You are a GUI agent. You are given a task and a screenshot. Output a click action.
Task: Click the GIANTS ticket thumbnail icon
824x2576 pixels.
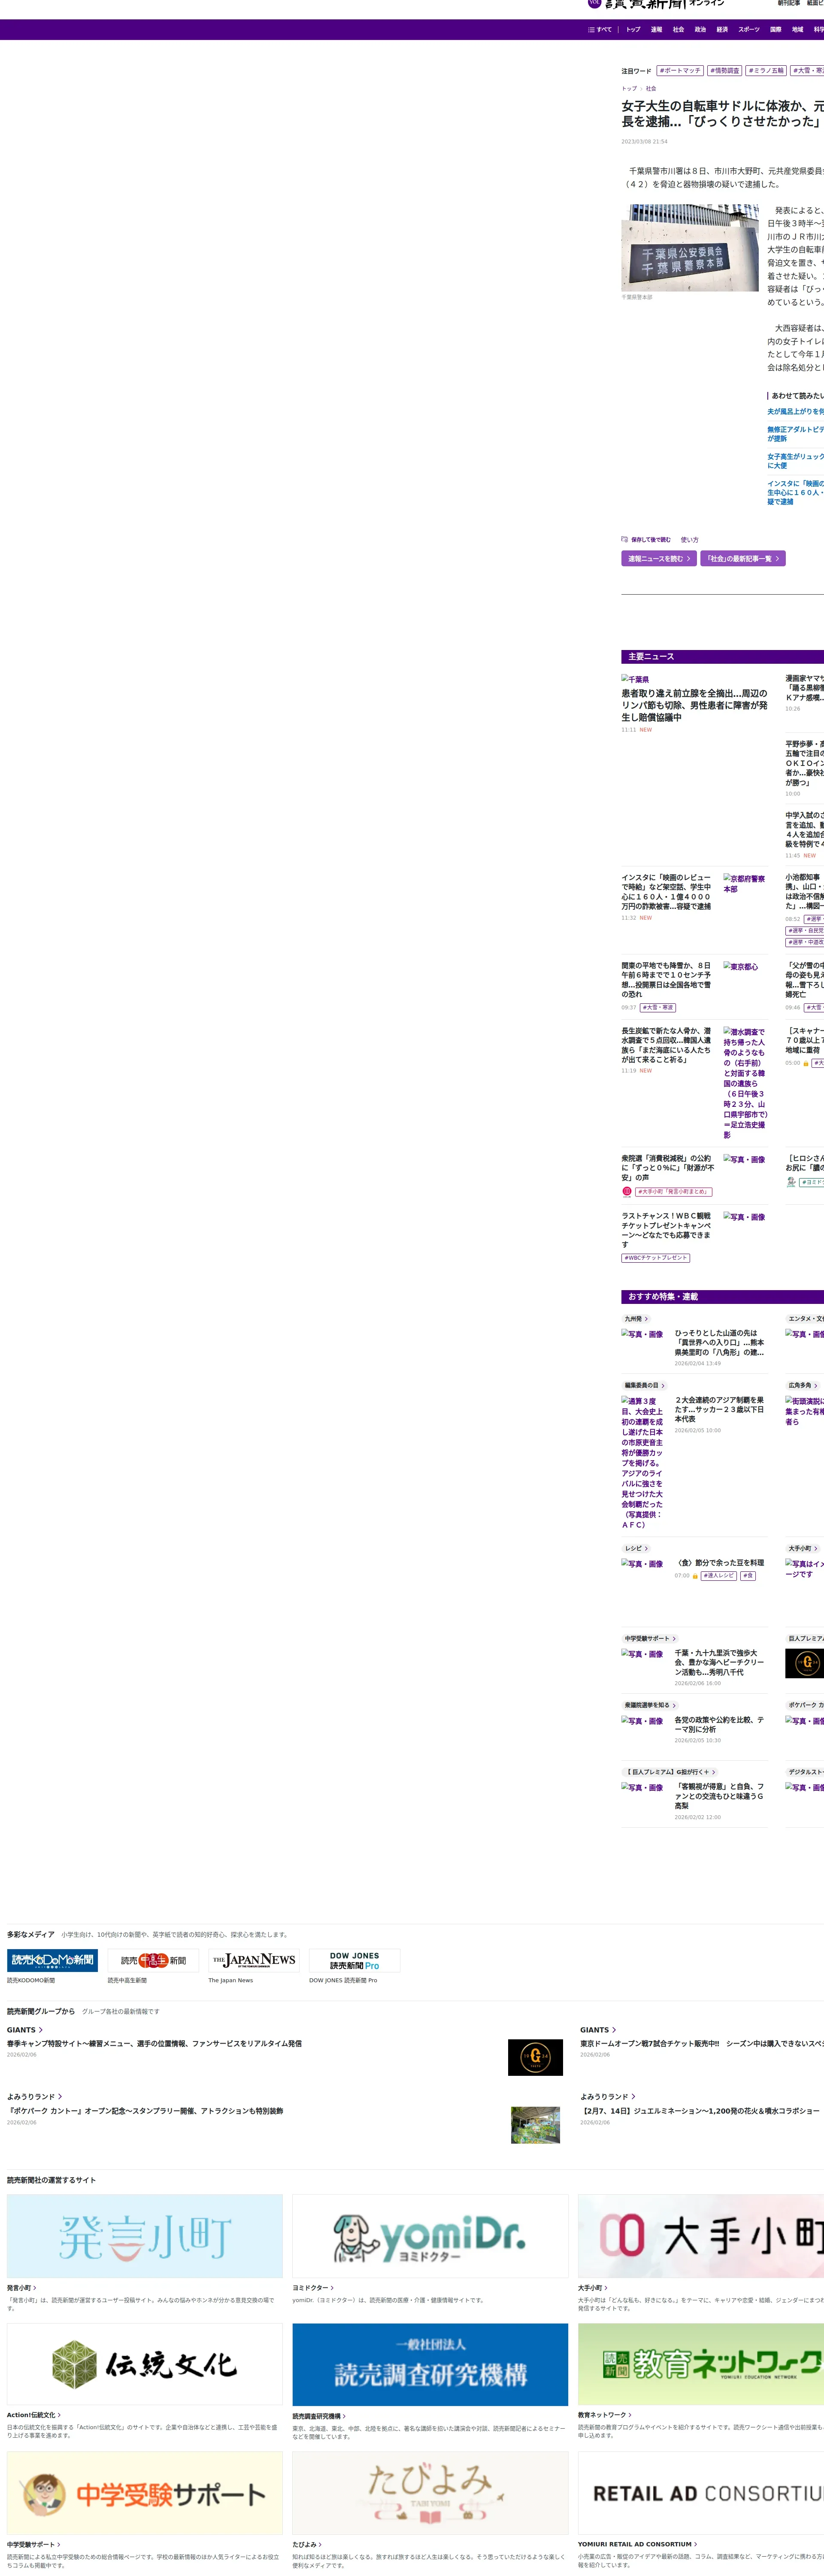(535, 2057)
